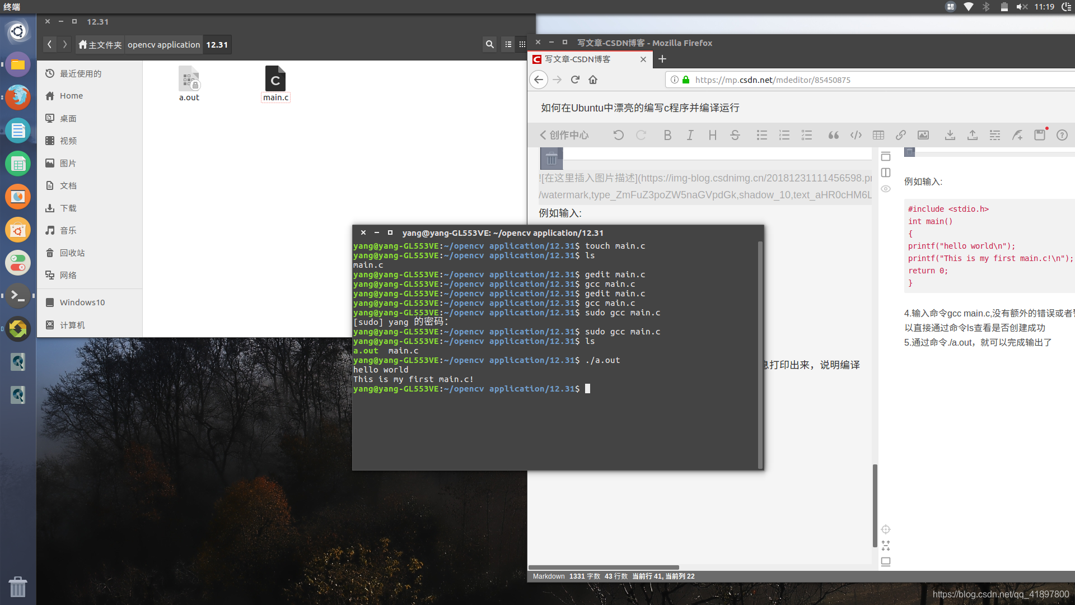Screen dimensions: 1075x605
Task: Open the file manager grid view menu
Action: pyautogui.click(x=522, y=44)
